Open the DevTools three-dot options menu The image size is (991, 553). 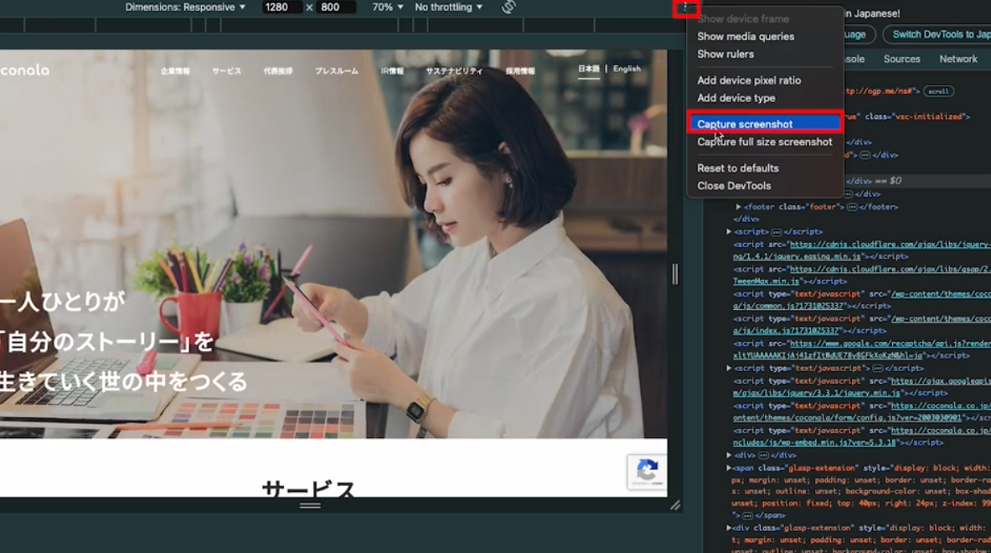(687, 7)
